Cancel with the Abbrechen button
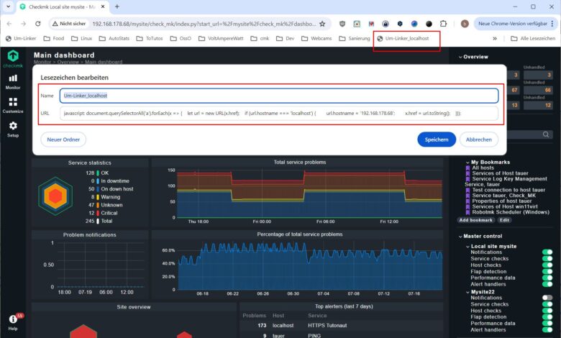Screen dimensions: 561x338 [x=479, y=140]
